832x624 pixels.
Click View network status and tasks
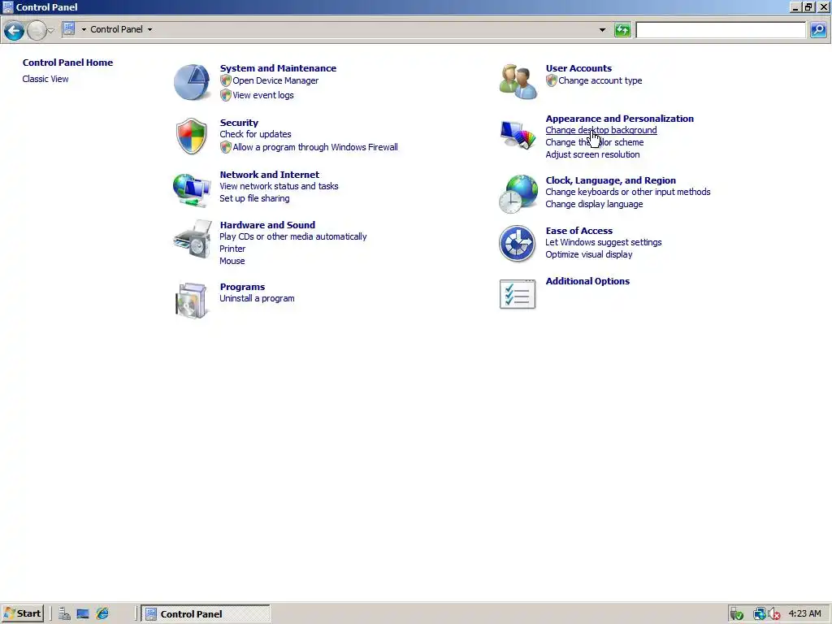tap(279, 186)
